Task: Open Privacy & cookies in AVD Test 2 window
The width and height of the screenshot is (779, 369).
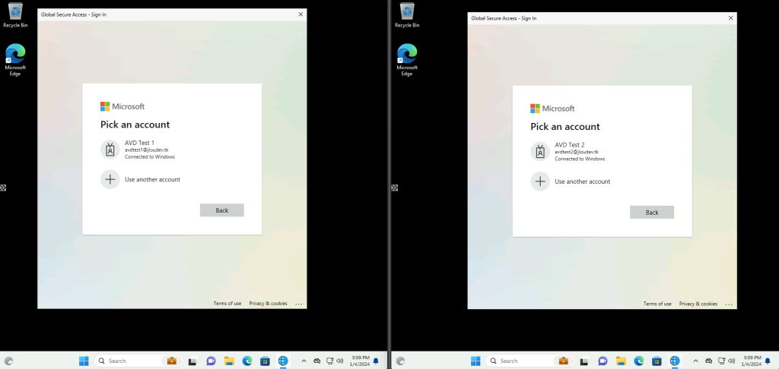Action: pos(698,304)
